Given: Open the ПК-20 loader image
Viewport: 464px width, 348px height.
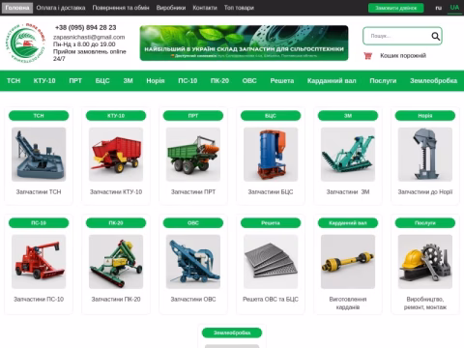Looking at the screenshot, I should pos(116,262).
